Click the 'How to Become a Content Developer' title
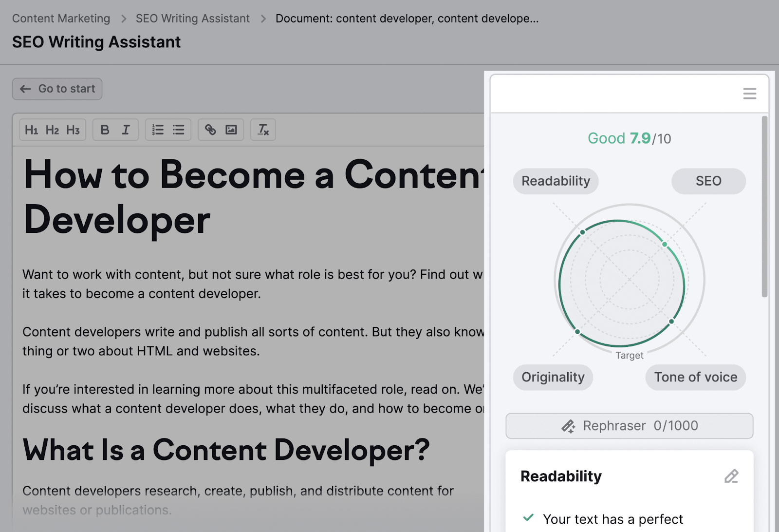 tap(253, 197)
